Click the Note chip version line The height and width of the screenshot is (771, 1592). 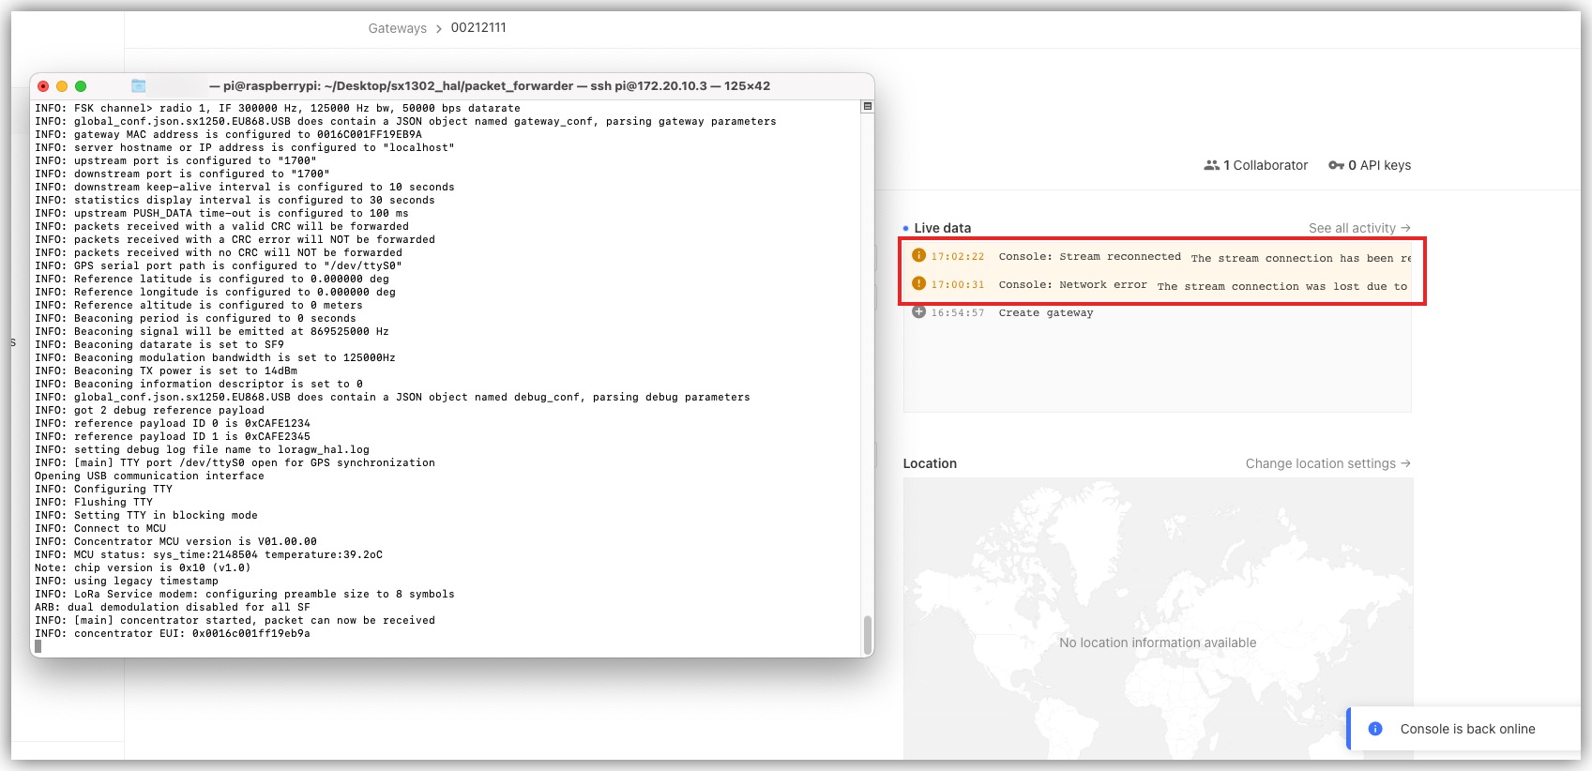pos(143,567)
